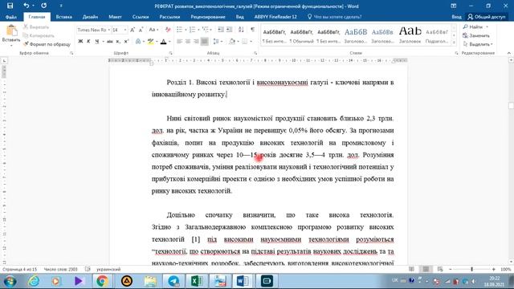The image size is (514, 289).
Task: Open Ribbon display options in title bar
Action: (454, 6)
